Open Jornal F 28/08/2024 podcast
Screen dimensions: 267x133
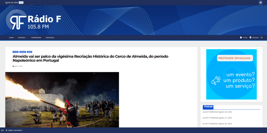[217, 112]
